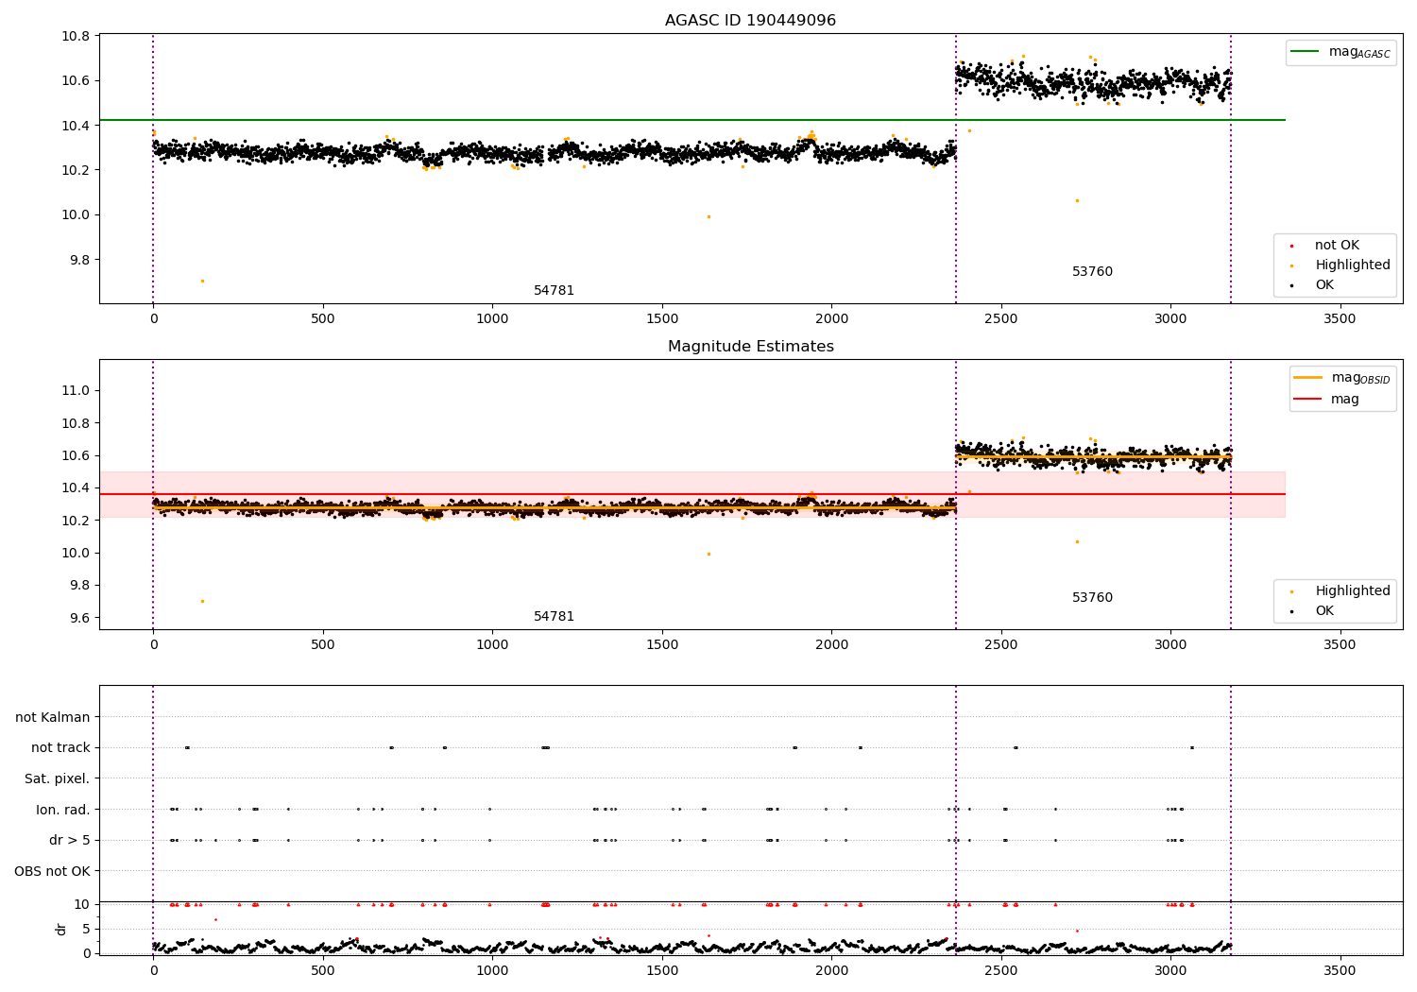Screen dimensions: 1417x992
Task: Click the orange outlier near 10.0 magnitude in top plot
Action: 708,216
